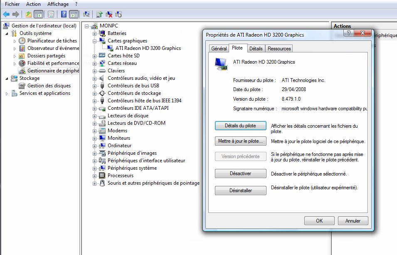Click Mettre à jour le pilote button

coord(241,141)
